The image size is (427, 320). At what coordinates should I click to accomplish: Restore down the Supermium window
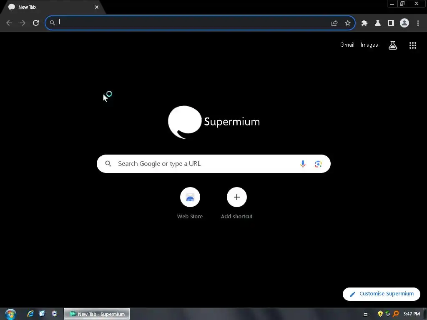click(402, 4)
